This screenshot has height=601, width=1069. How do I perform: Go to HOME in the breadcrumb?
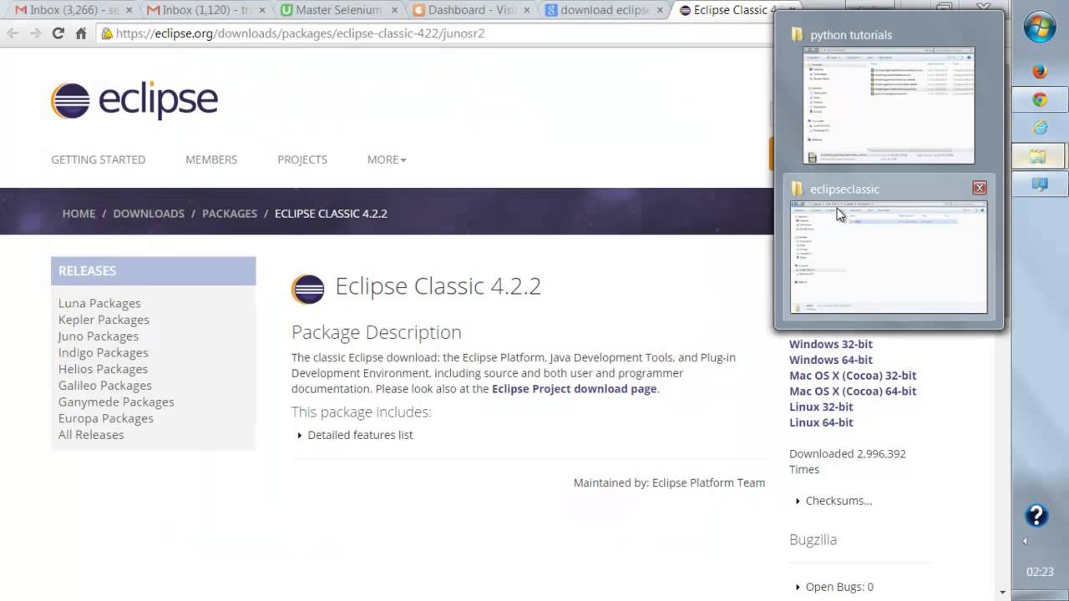coord(79,214)
